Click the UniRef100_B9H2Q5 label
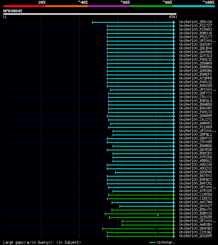218x245 pixels. 196,86
